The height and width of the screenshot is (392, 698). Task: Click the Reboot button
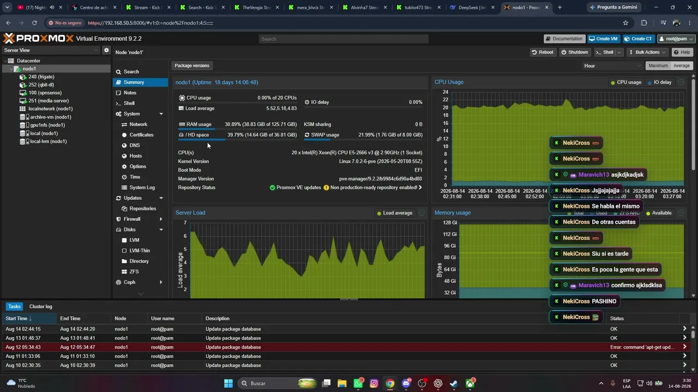coord(542,52)
